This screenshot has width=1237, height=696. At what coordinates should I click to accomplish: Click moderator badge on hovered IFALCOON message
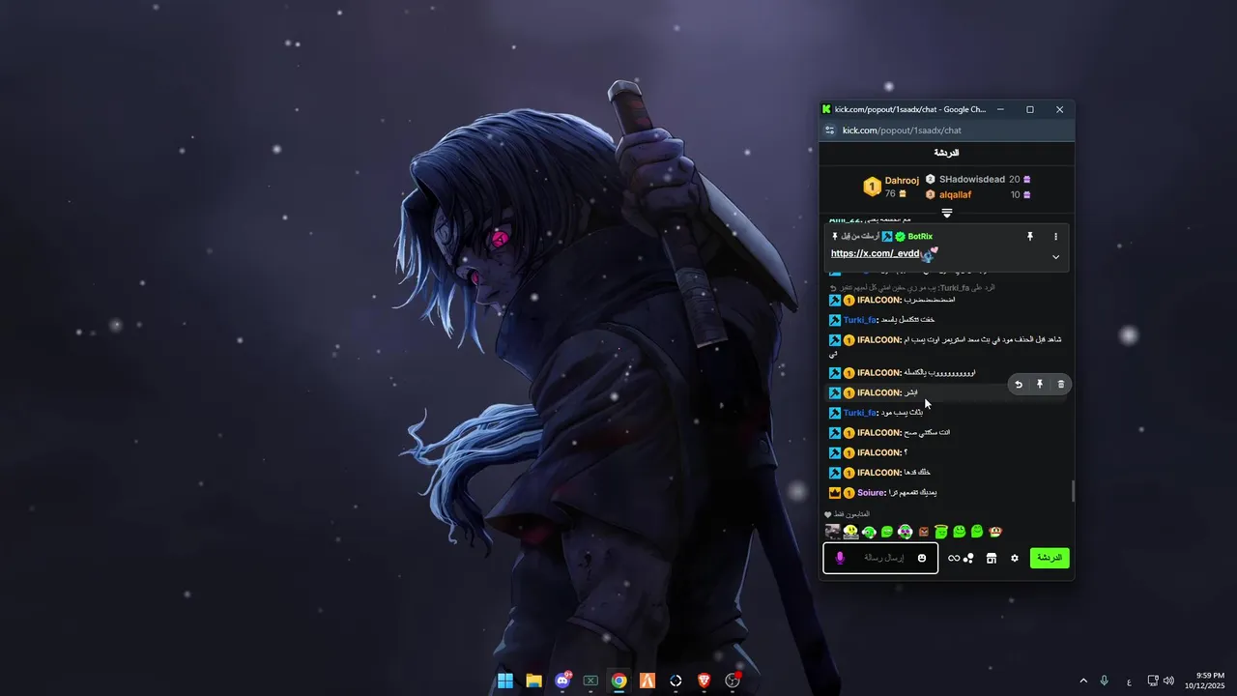[835, 392]
